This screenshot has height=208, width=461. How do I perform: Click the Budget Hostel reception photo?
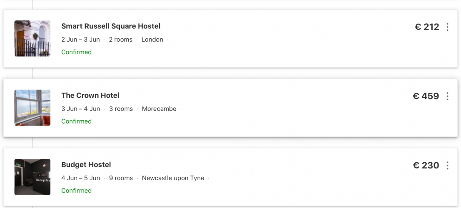click(x=32, y=177)
